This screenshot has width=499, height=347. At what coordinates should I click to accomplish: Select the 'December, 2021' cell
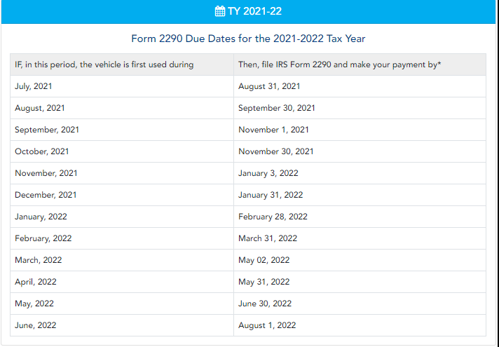click(122, 195)
